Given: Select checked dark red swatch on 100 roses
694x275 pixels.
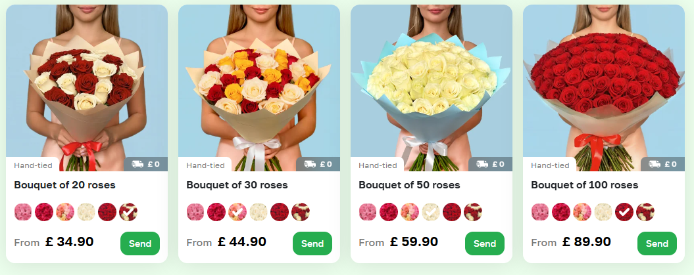Looking at the screenshot, I should coord(624,212).
